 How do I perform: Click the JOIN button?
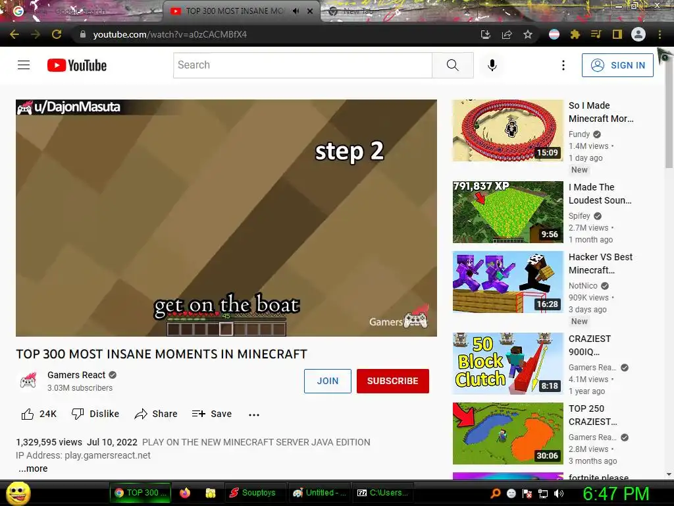pyautogui.click(x=328, y=381)
